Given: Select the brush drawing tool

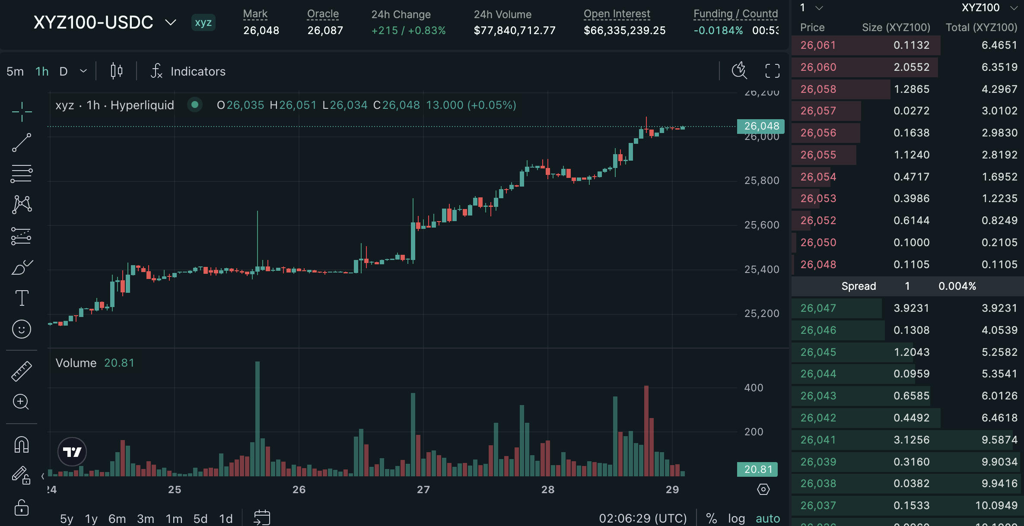Looking at the screenshot, I should (x=22, y=268).
